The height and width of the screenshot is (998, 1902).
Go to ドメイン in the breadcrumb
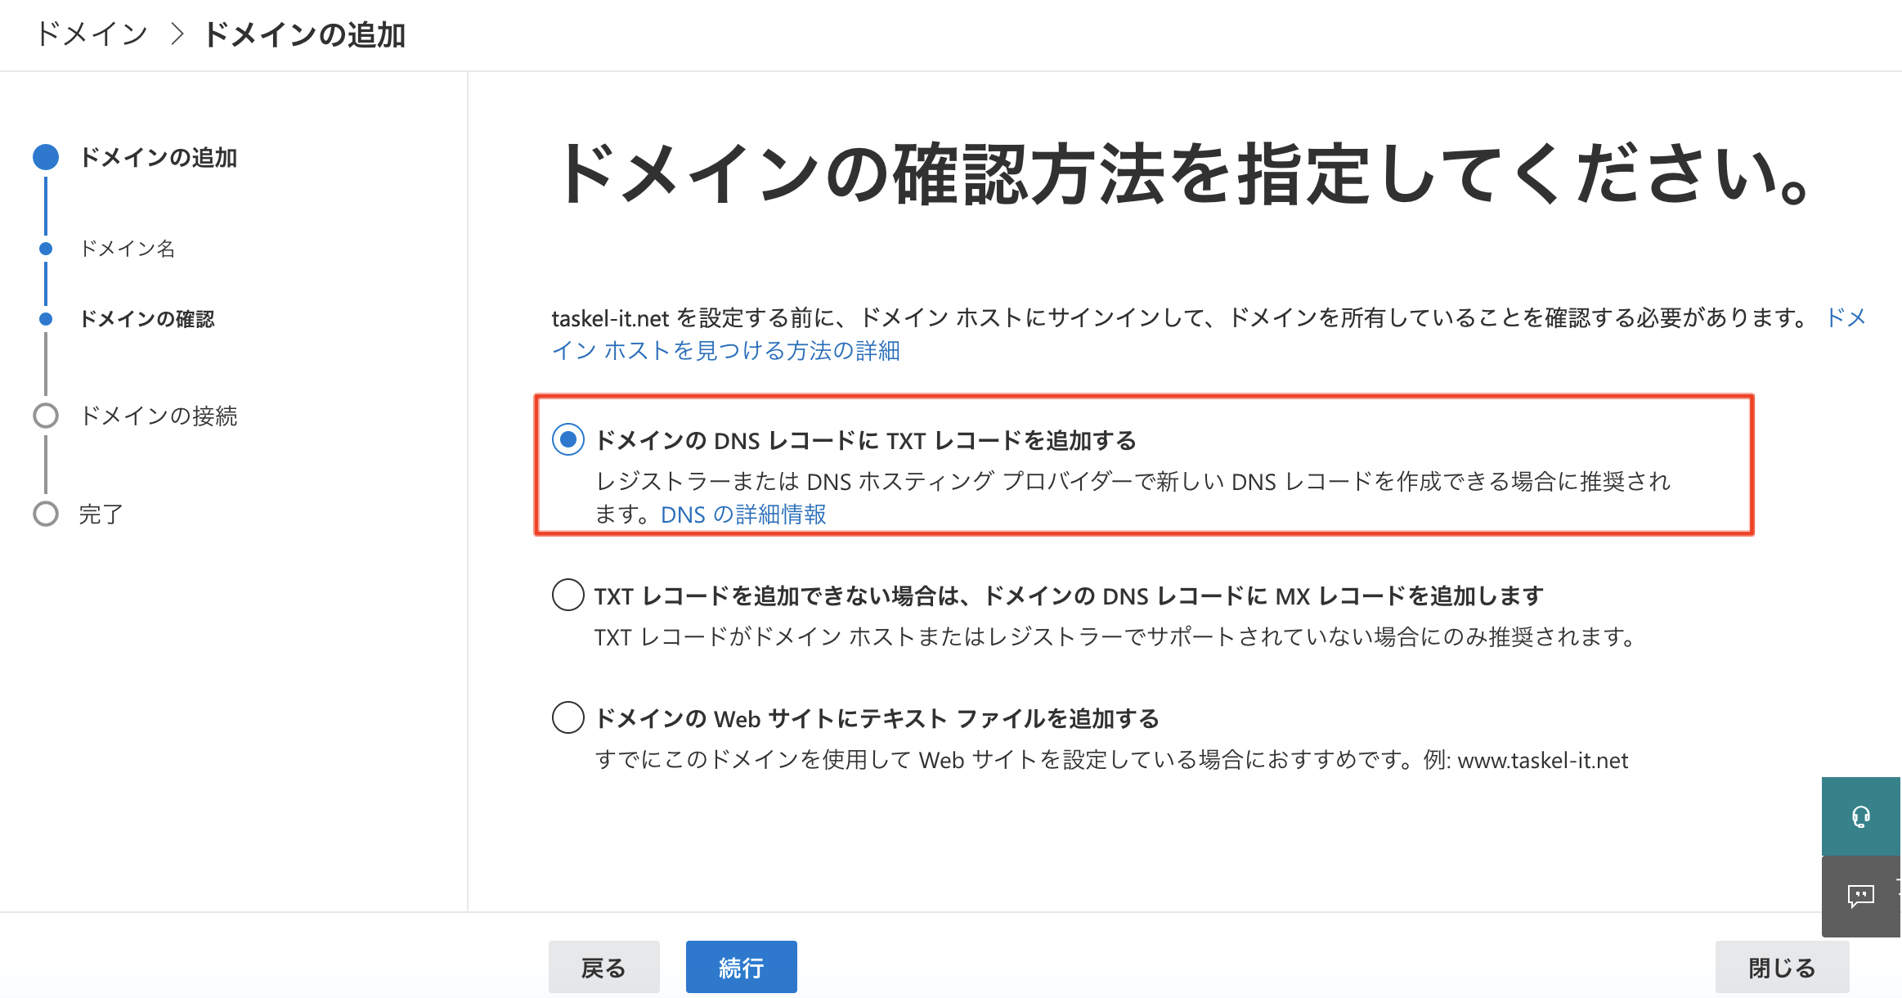92,34
